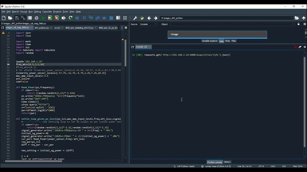Maximize the current pane
Screen dimensions: 307x172
click(x=118, y=18)
